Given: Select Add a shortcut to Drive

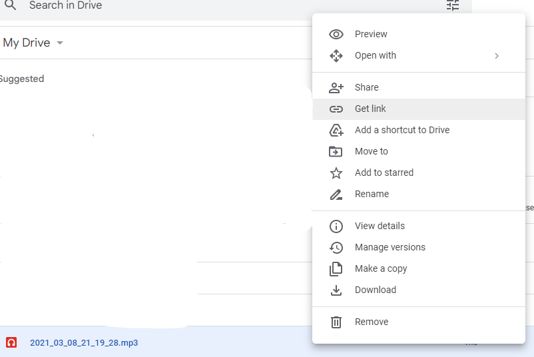Looking at the screenshot, I should click(419, 130).
